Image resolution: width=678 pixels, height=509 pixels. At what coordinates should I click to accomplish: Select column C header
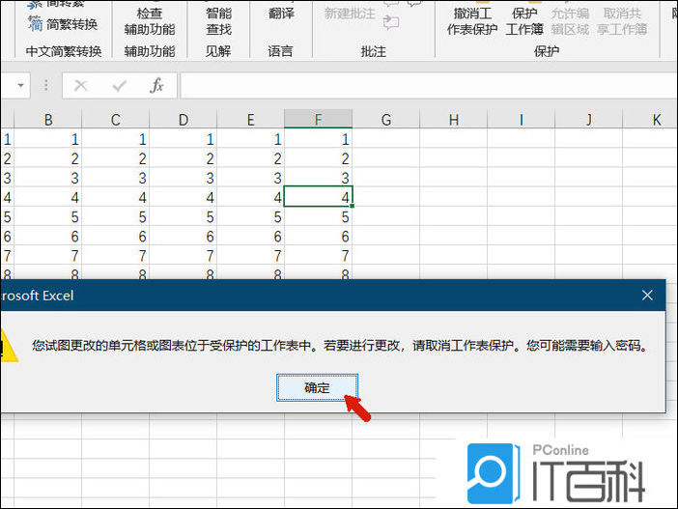116,119
